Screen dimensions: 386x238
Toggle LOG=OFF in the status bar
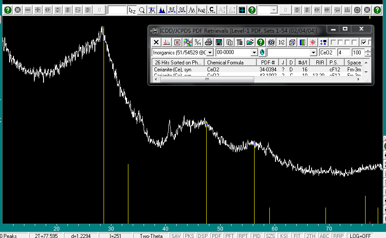click(359, 235)
